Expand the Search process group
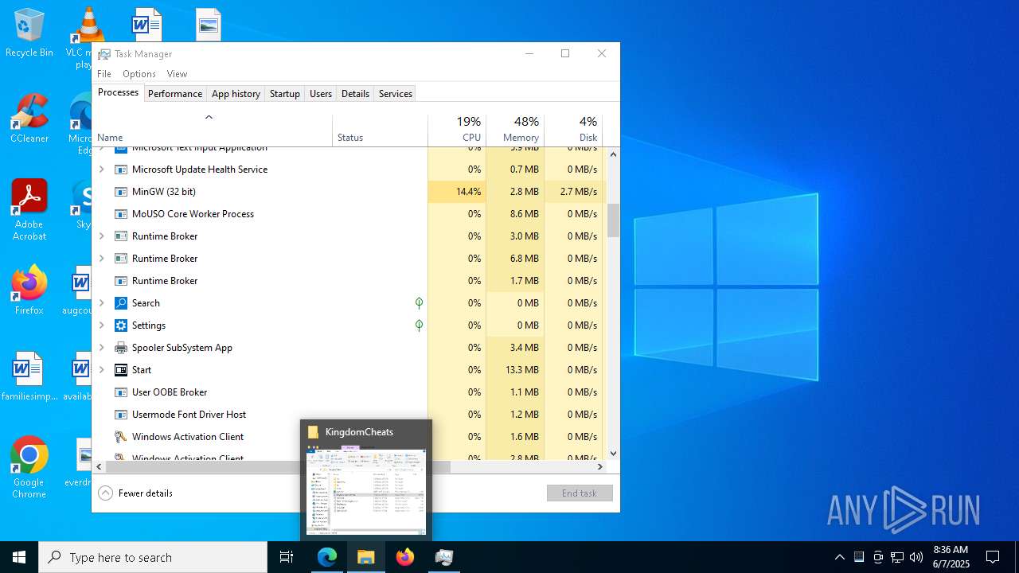1019x573 pixels. click(101, 303)
